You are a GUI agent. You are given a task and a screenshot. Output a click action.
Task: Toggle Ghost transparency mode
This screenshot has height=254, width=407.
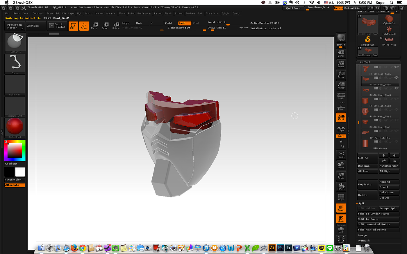coord(341,218)
